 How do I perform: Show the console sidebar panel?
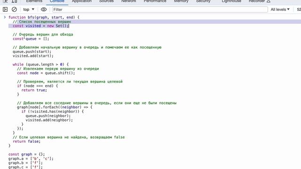point(5,9)
